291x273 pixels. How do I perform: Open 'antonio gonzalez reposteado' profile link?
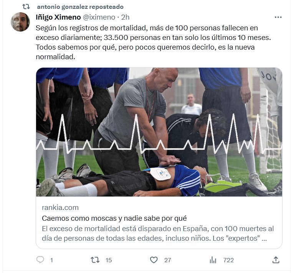[80, 7]
